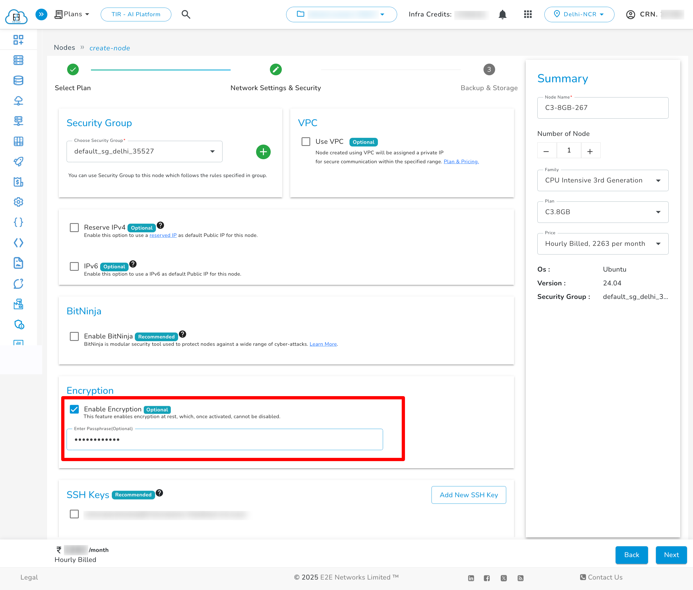Click the notification bell icon
This screenshot has width=693, height=590.
[x=503, y=14]
